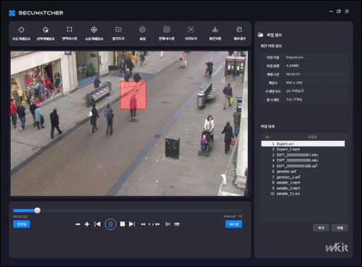Click the add file button under the file list
The width and height of the screenshot is (362, 267).
click(321, 227)
